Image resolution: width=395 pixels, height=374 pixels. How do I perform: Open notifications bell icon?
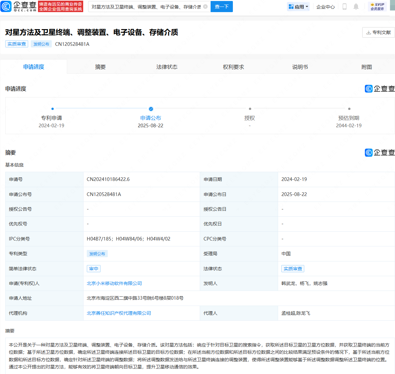356,7
